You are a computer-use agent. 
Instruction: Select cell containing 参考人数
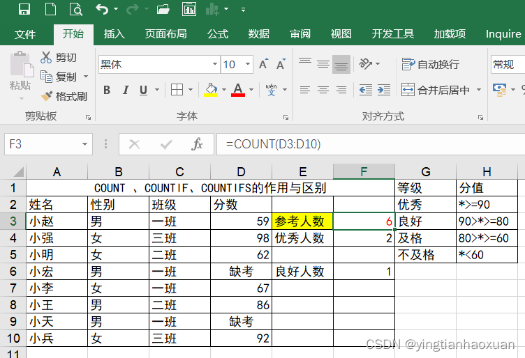point(302,221)
